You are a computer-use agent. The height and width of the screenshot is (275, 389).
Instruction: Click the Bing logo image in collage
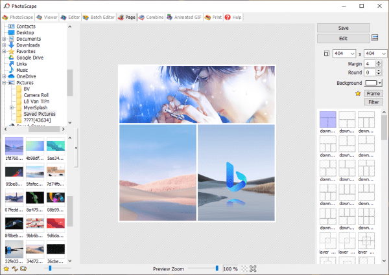pyautogui.click(x=236, y=173)
